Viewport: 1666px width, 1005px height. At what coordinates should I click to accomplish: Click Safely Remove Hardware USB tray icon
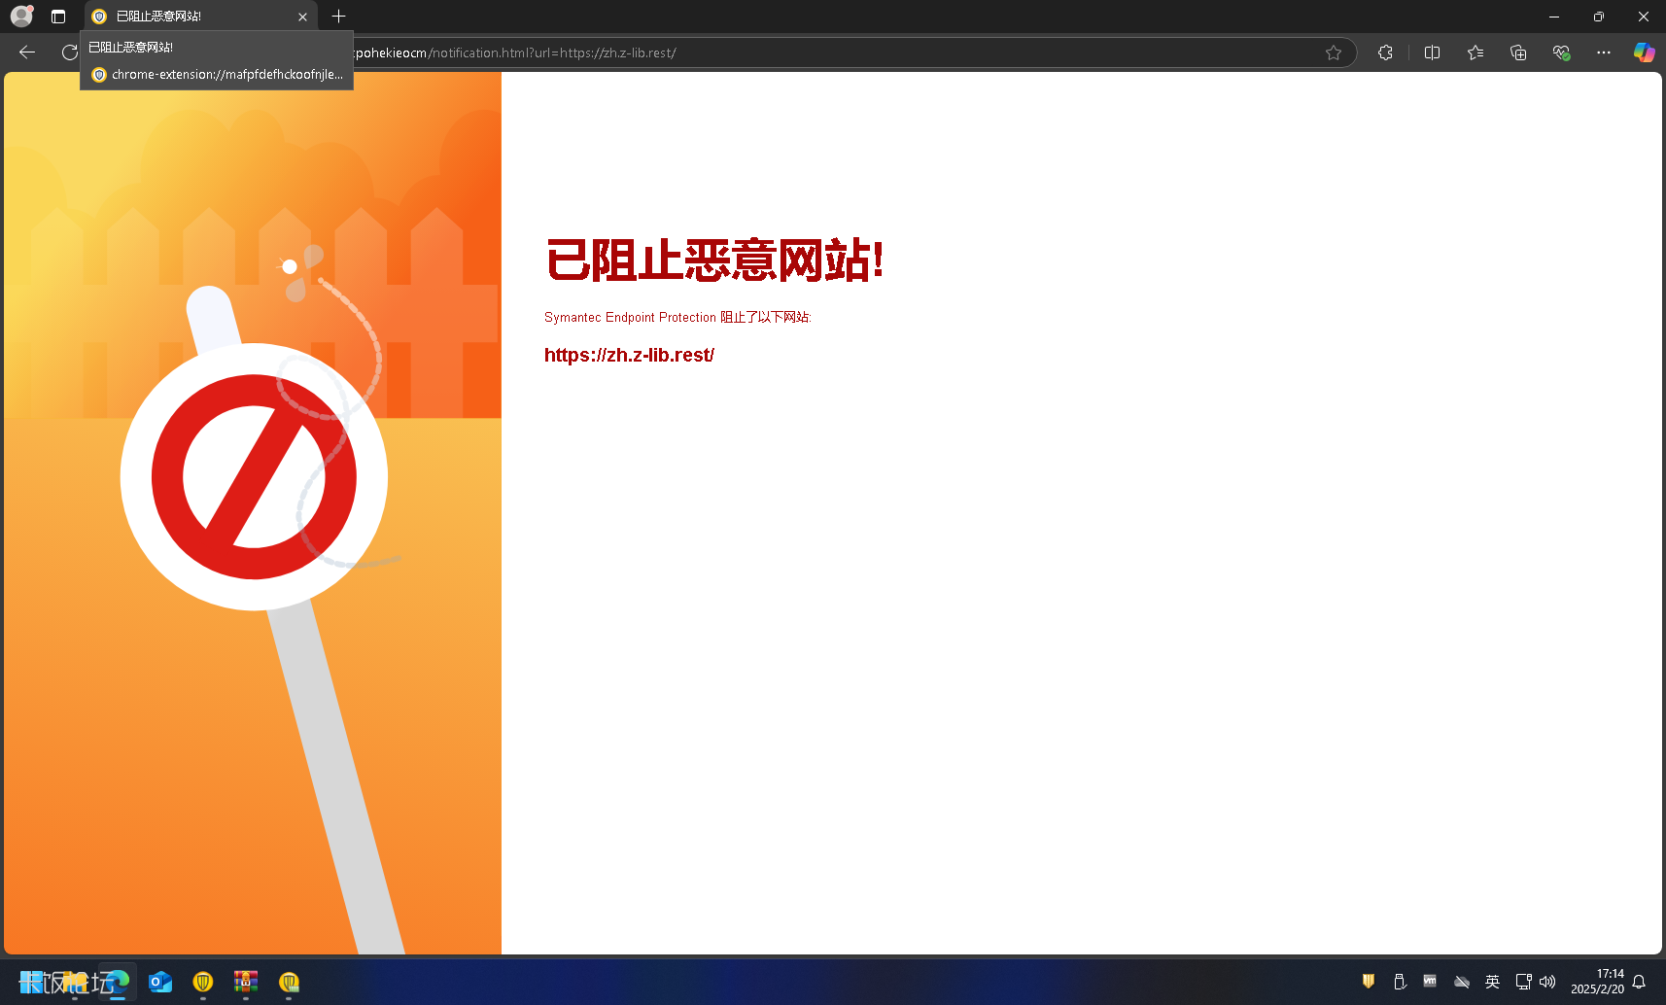click(x=1400, y=982)
